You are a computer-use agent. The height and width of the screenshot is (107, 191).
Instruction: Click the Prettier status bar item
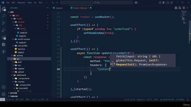180,100
